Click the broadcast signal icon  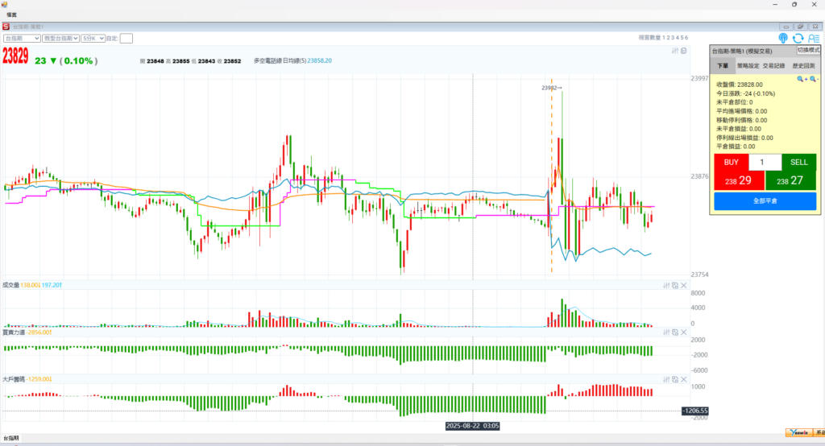(x=783, y=38)
